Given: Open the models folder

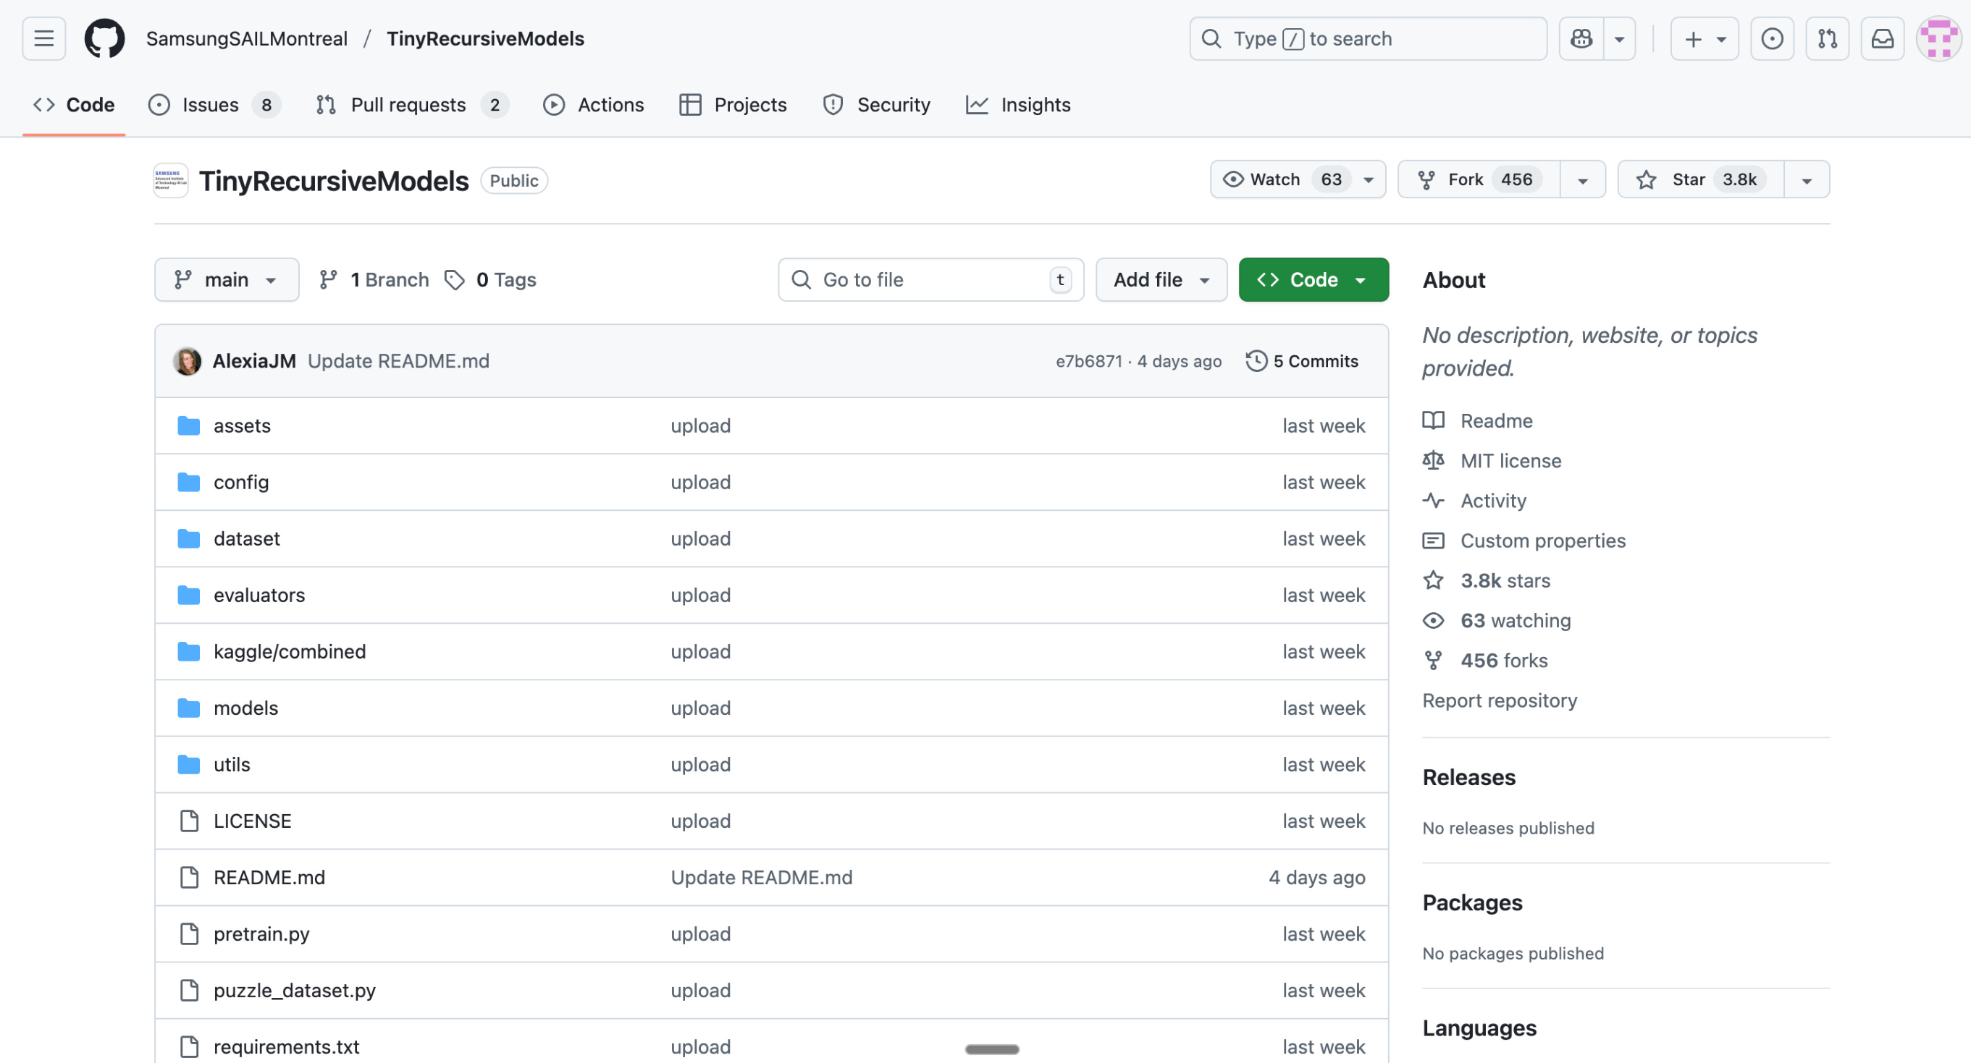Looking at the screenshot, I should (x=245, y=708).
